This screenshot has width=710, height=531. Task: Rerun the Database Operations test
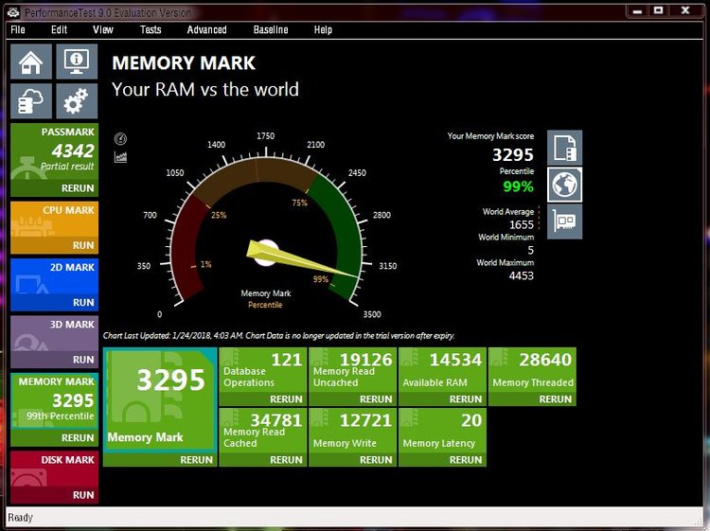[262, 398]
